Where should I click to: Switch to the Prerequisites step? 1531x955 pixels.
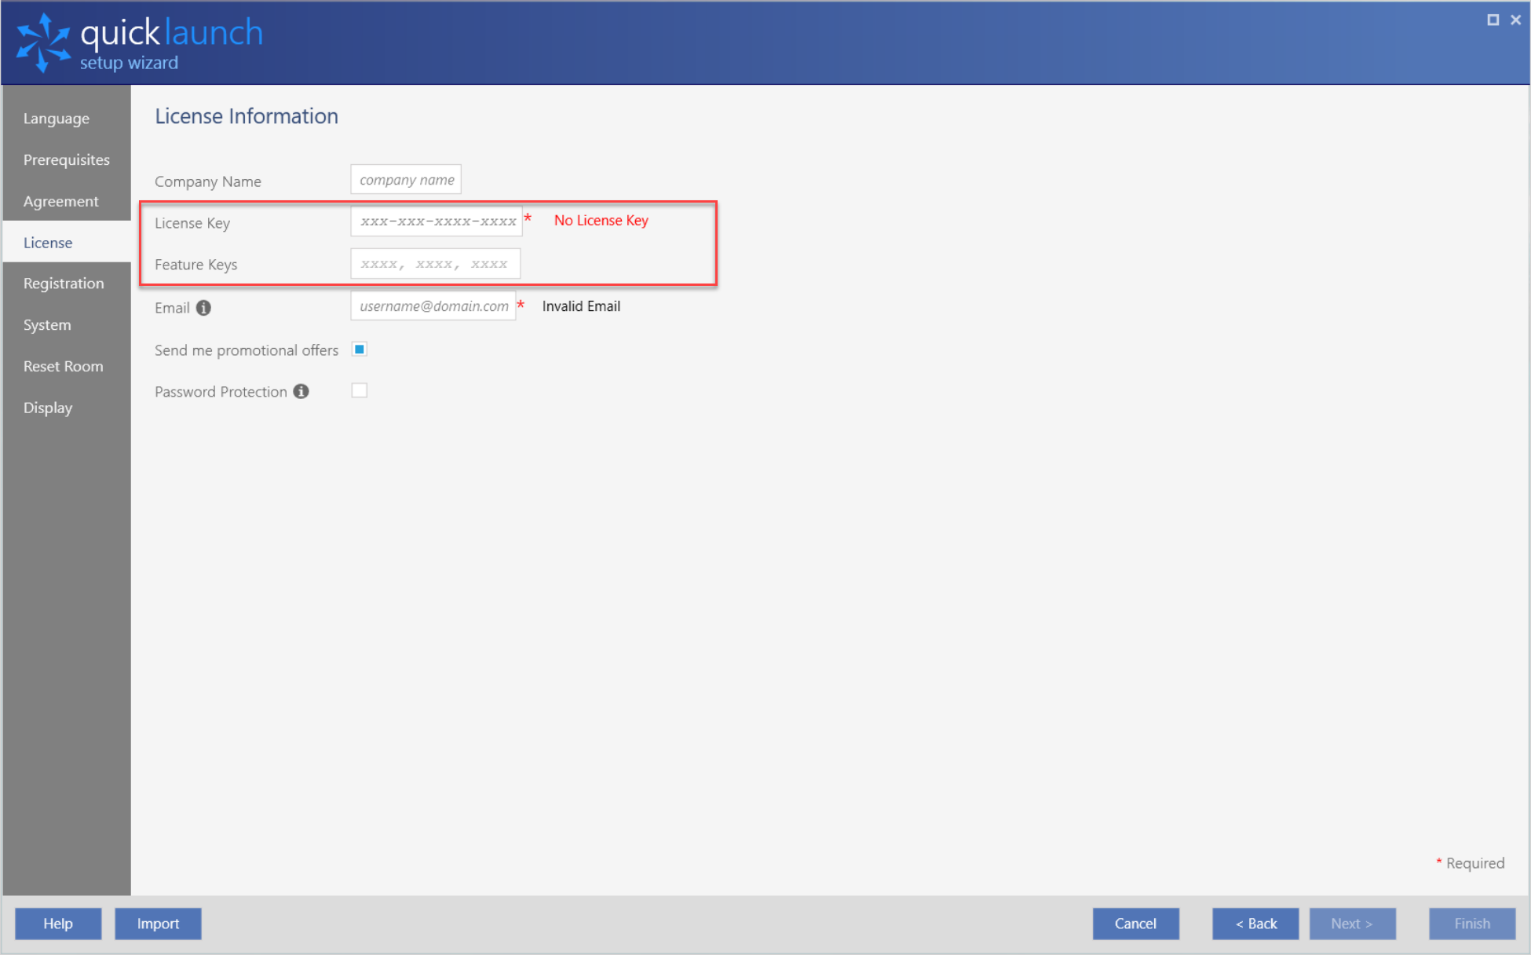[67, 159]
